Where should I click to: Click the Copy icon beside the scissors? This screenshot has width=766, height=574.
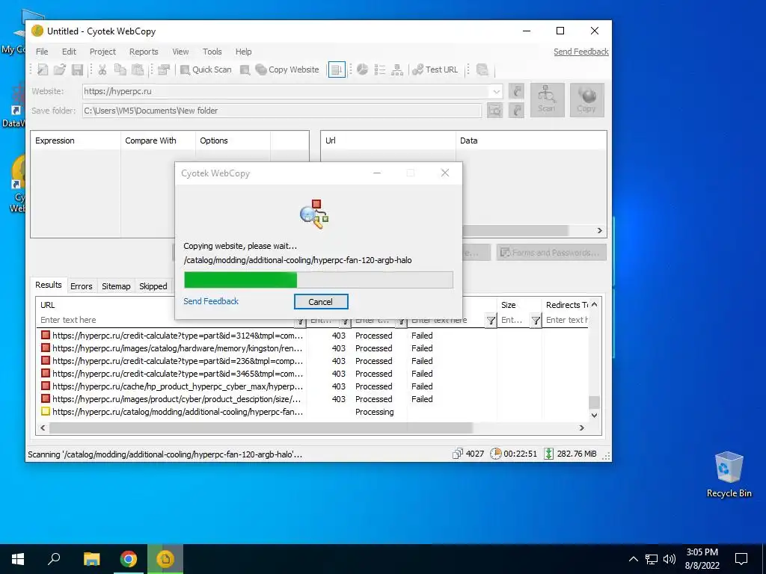(120, 70)
